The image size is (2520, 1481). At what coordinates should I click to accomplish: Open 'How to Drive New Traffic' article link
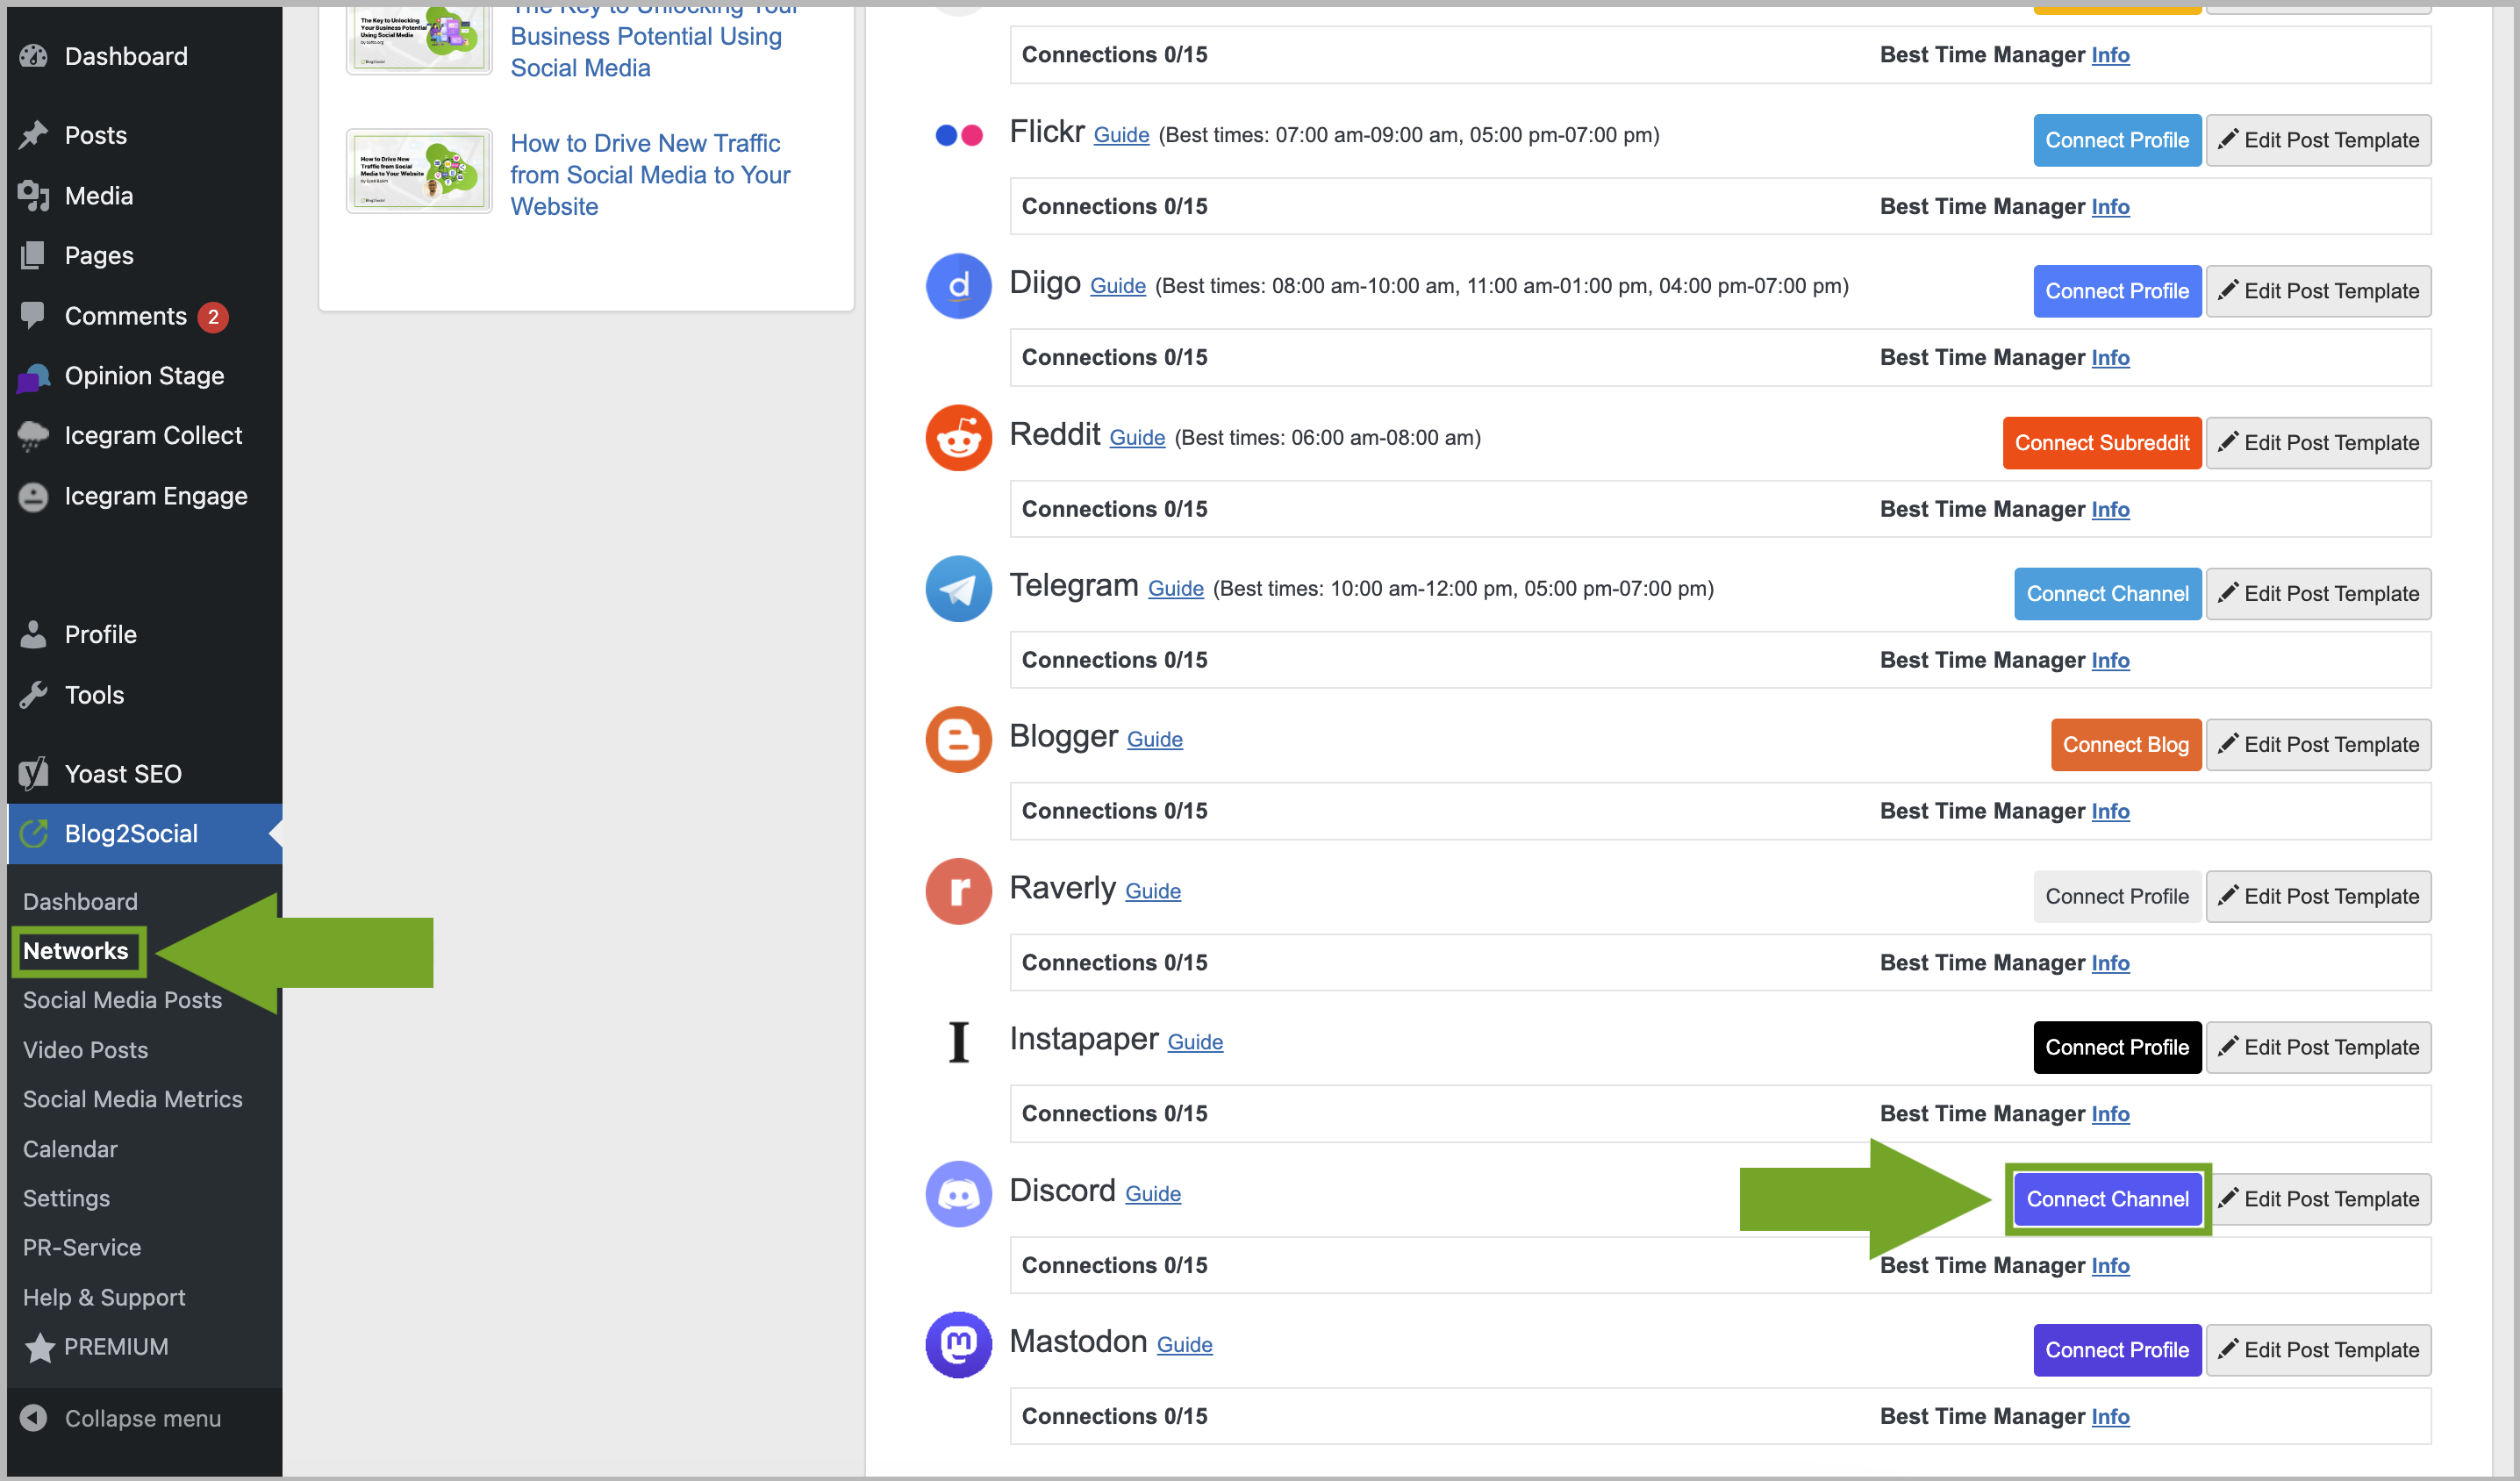[x=650, y=175]
